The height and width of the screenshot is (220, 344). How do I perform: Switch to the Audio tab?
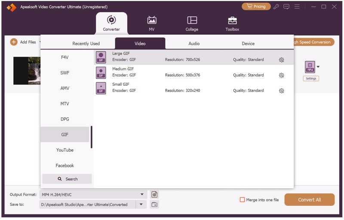tap(194, 44)
